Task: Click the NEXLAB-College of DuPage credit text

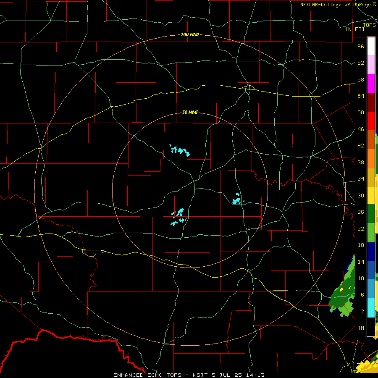Action: pos(338,5)
